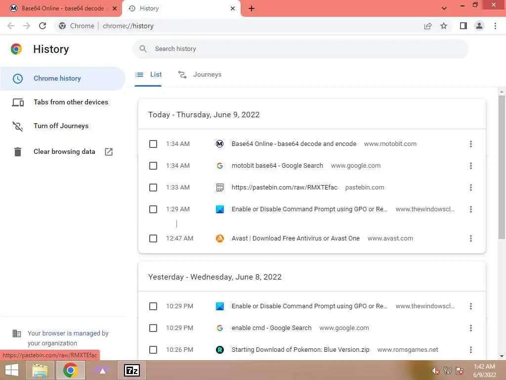Open motobit base64 - Google Search entry
Image resolution: width=506 pixels, height=380 pixels.
point(277,166)
